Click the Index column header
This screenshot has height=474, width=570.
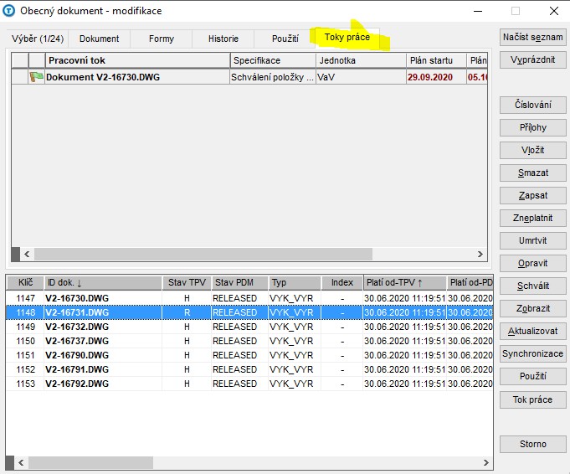pos(342,283)
